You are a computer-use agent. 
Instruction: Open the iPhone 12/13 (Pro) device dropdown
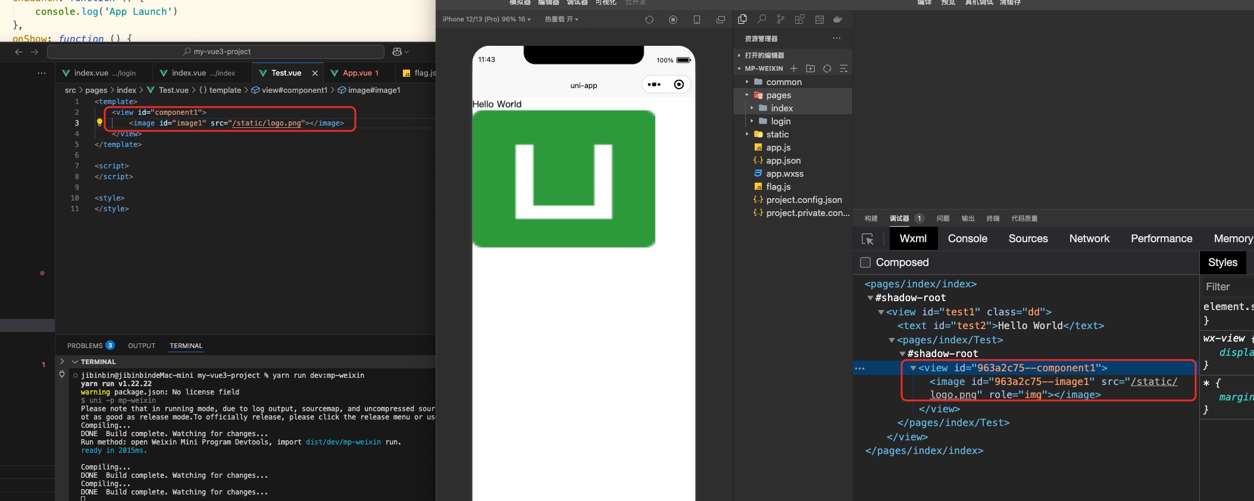(487, 19)
